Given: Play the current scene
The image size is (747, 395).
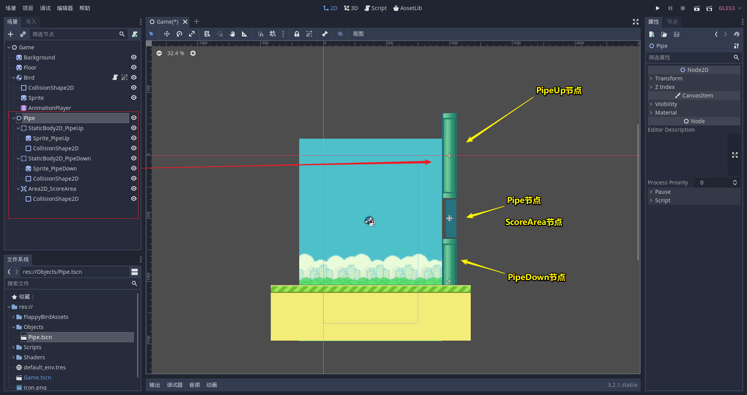Looking at the screenshot, I should point(696,8).
